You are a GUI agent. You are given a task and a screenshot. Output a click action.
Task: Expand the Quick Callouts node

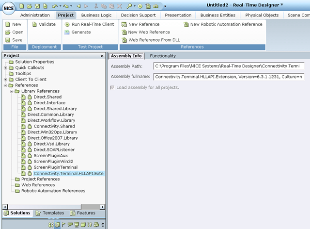point(5,68)
